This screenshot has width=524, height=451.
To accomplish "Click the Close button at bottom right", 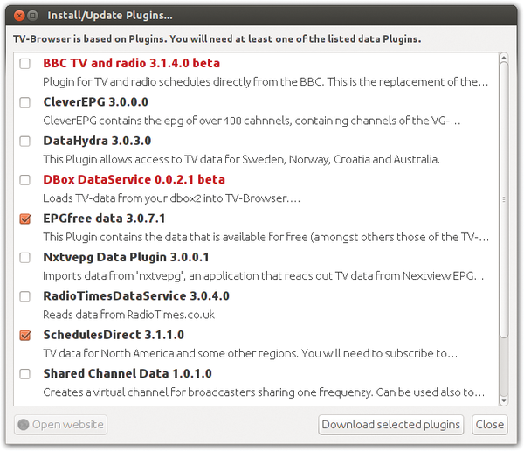I will coord(490,425).
